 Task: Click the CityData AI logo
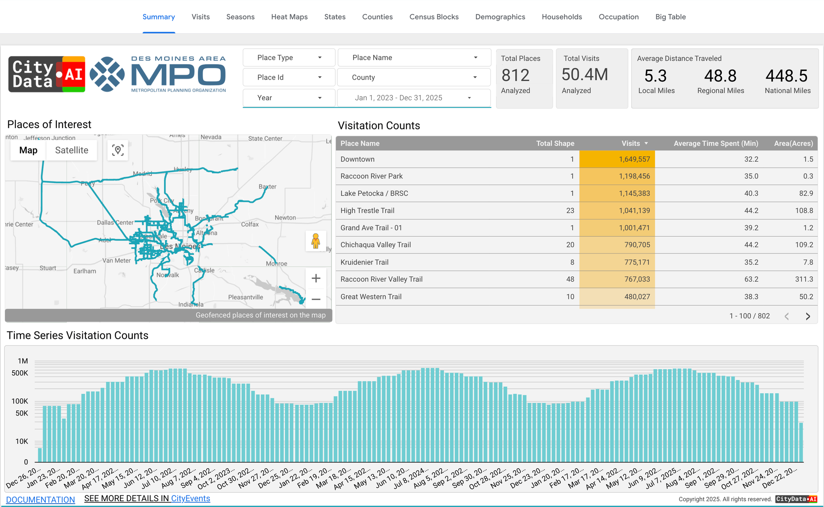click(47, 74)
